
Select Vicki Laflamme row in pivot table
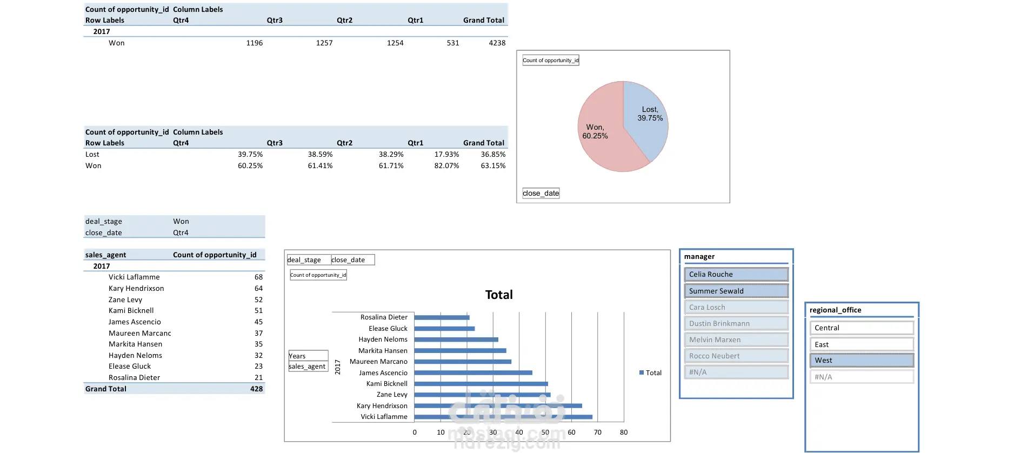174,277
